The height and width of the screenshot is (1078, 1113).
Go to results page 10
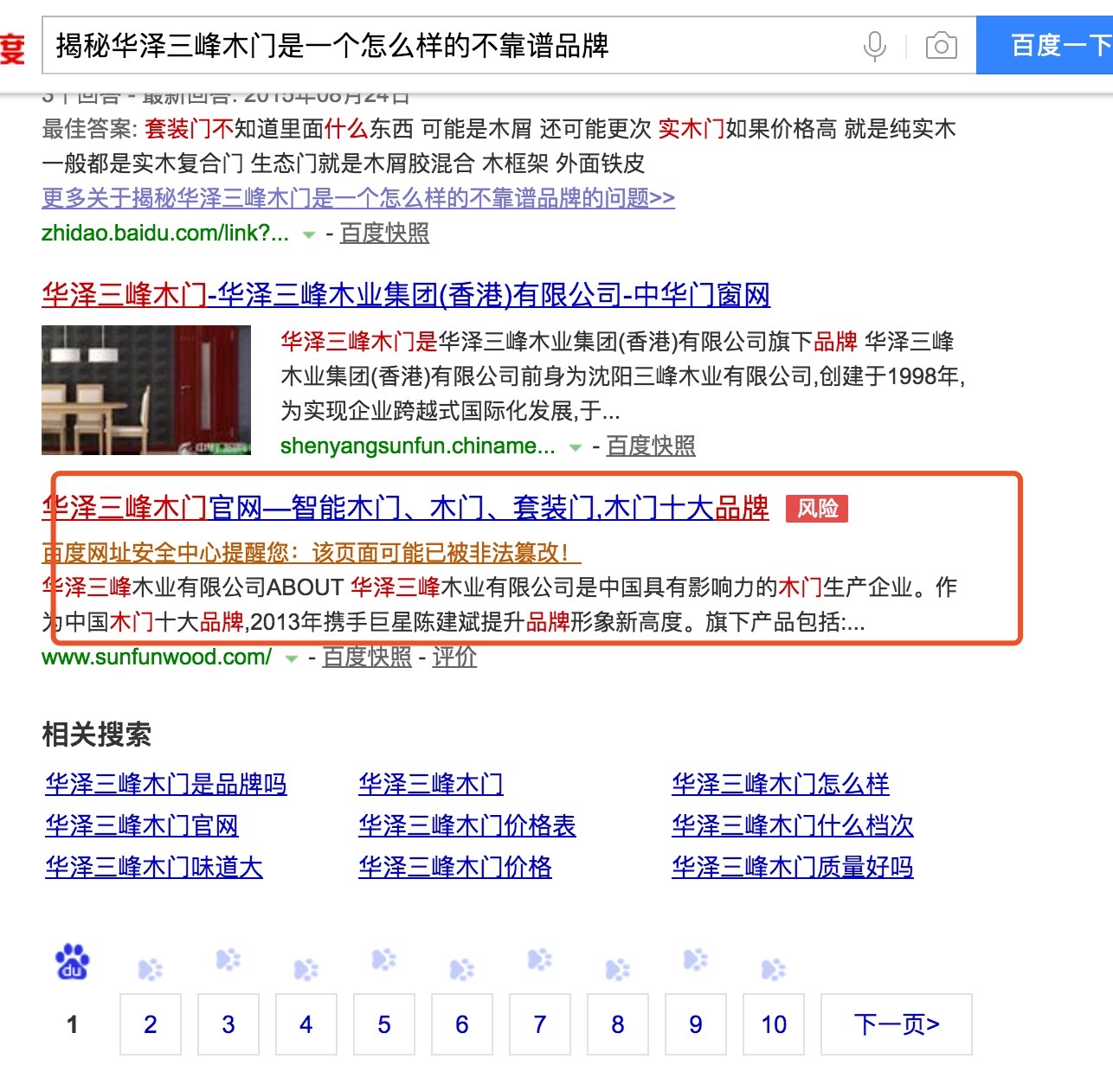774,1024
